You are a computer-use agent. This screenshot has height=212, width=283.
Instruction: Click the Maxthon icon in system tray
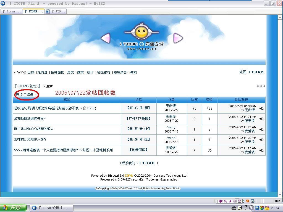click(257, 208)
